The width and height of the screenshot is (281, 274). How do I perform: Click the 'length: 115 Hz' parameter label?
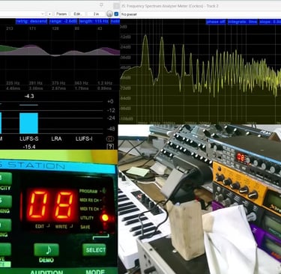point(94,22)
